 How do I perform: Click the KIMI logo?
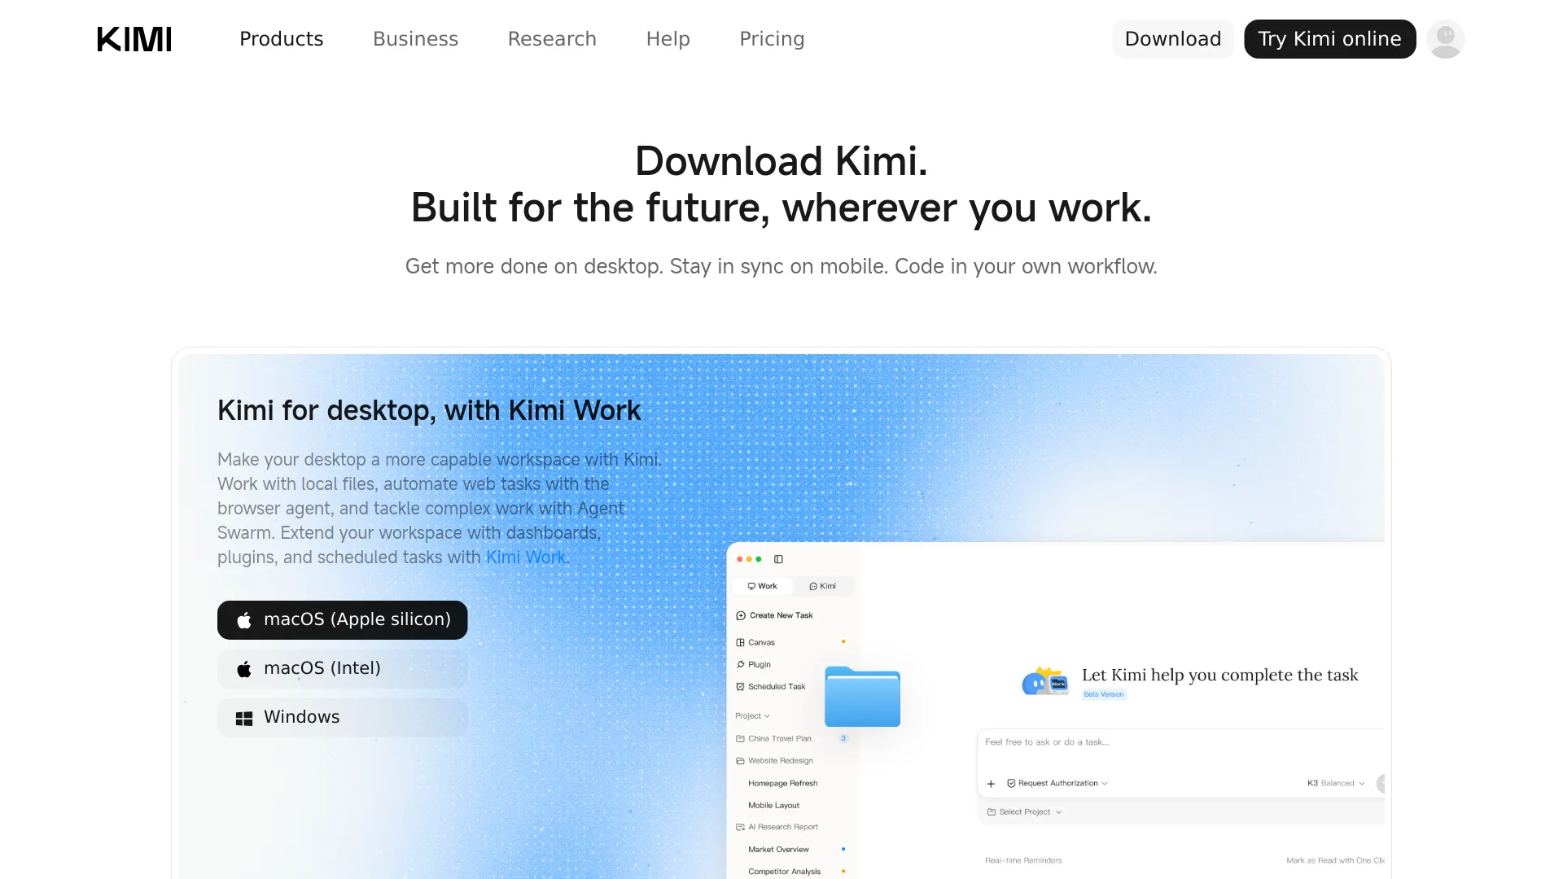(x=134, y=39)
